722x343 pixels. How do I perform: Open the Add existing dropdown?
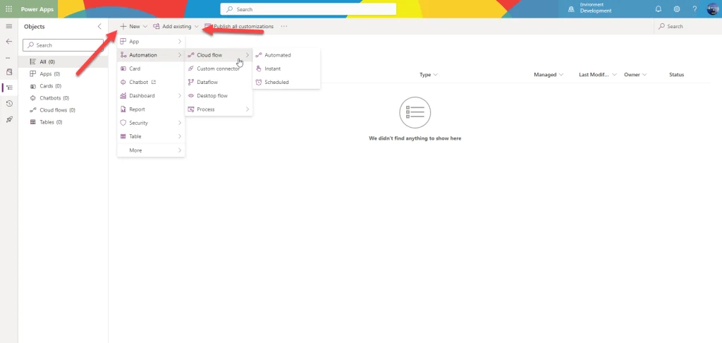coord(176,26)
